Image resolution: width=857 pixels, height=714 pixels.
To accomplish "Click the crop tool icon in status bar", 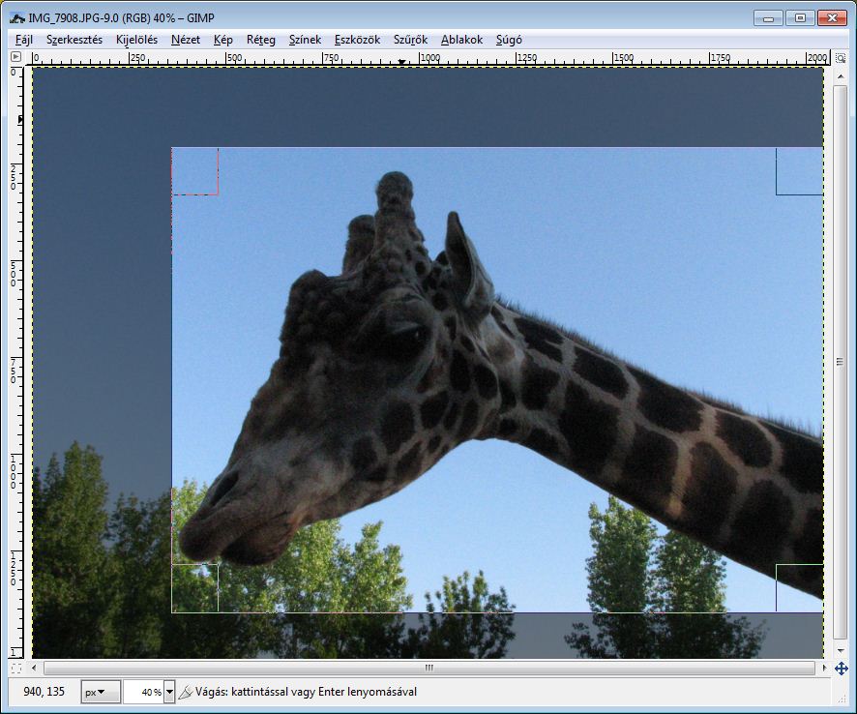I will [x=186, y=692].
